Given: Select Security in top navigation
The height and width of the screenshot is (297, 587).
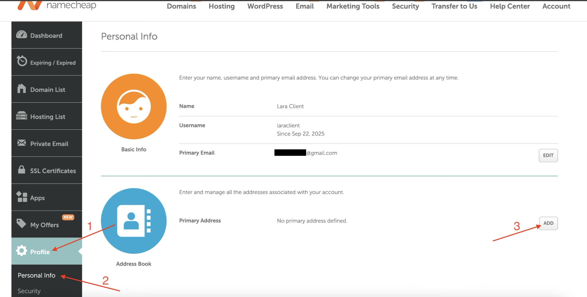Looking at the screenshot, I should coord(405,6).
